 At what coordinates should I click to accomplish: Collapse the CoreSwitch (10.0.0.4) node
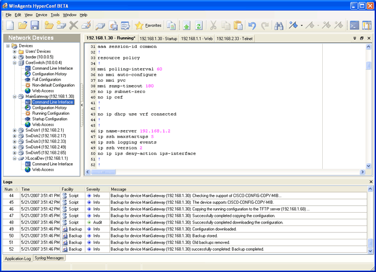(x=15, y=63)
